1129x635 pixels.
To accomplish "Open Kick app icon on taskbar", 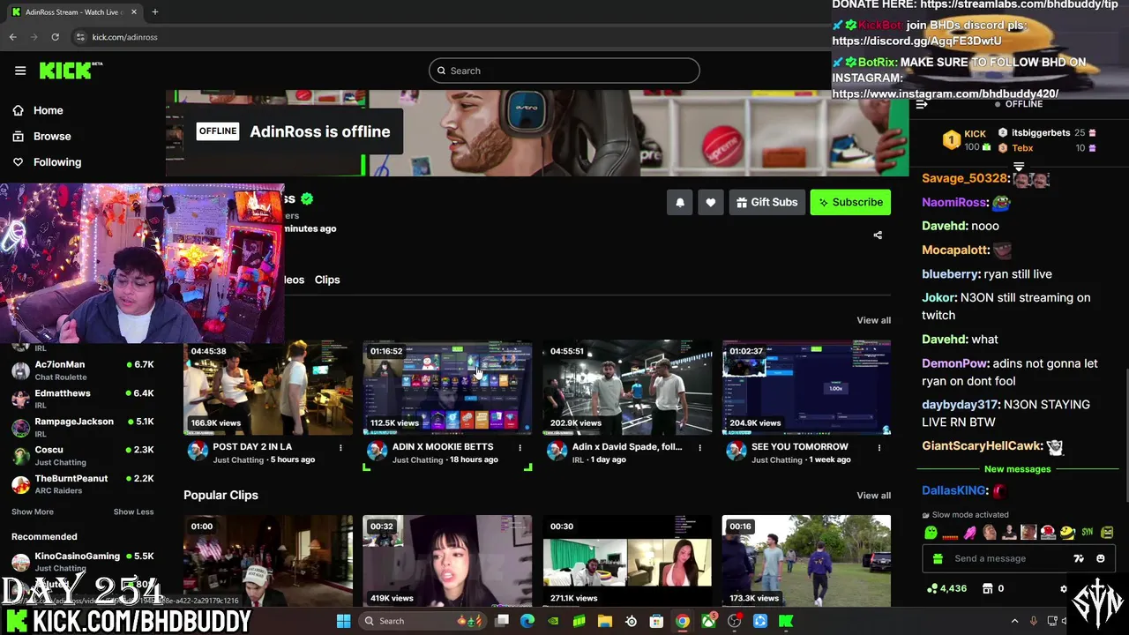I will coord(786,621).
